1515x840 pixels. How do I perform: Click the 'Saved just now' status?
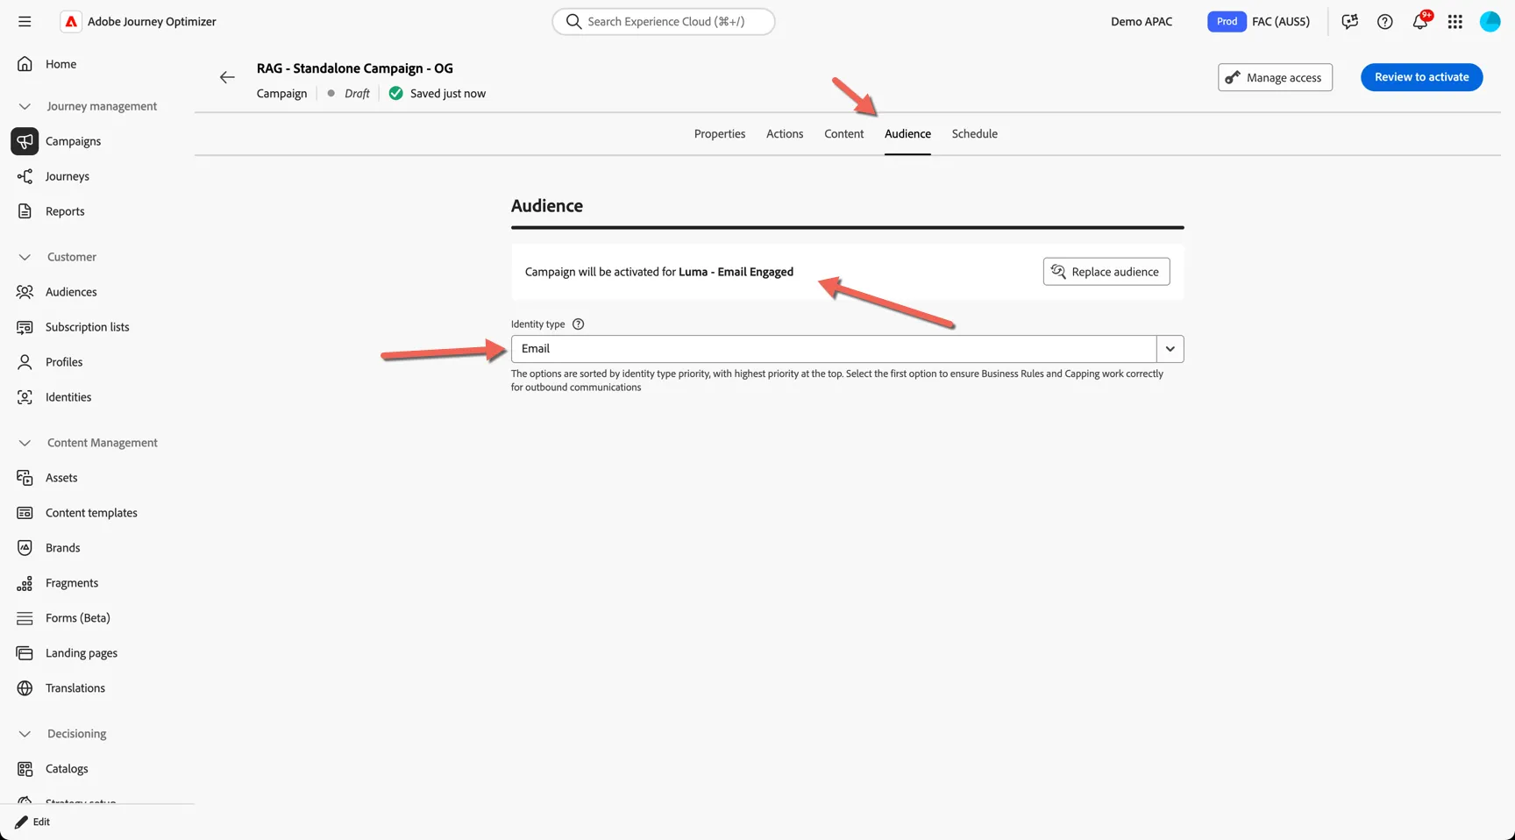pos(448,94)
